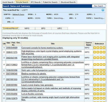Click the Relevance column header
This screenshot has height=102, width=108.
(x=99, y=44)
